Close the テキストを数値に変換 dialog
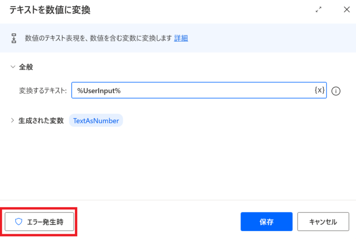356x239 pixels. pos(347,9)
